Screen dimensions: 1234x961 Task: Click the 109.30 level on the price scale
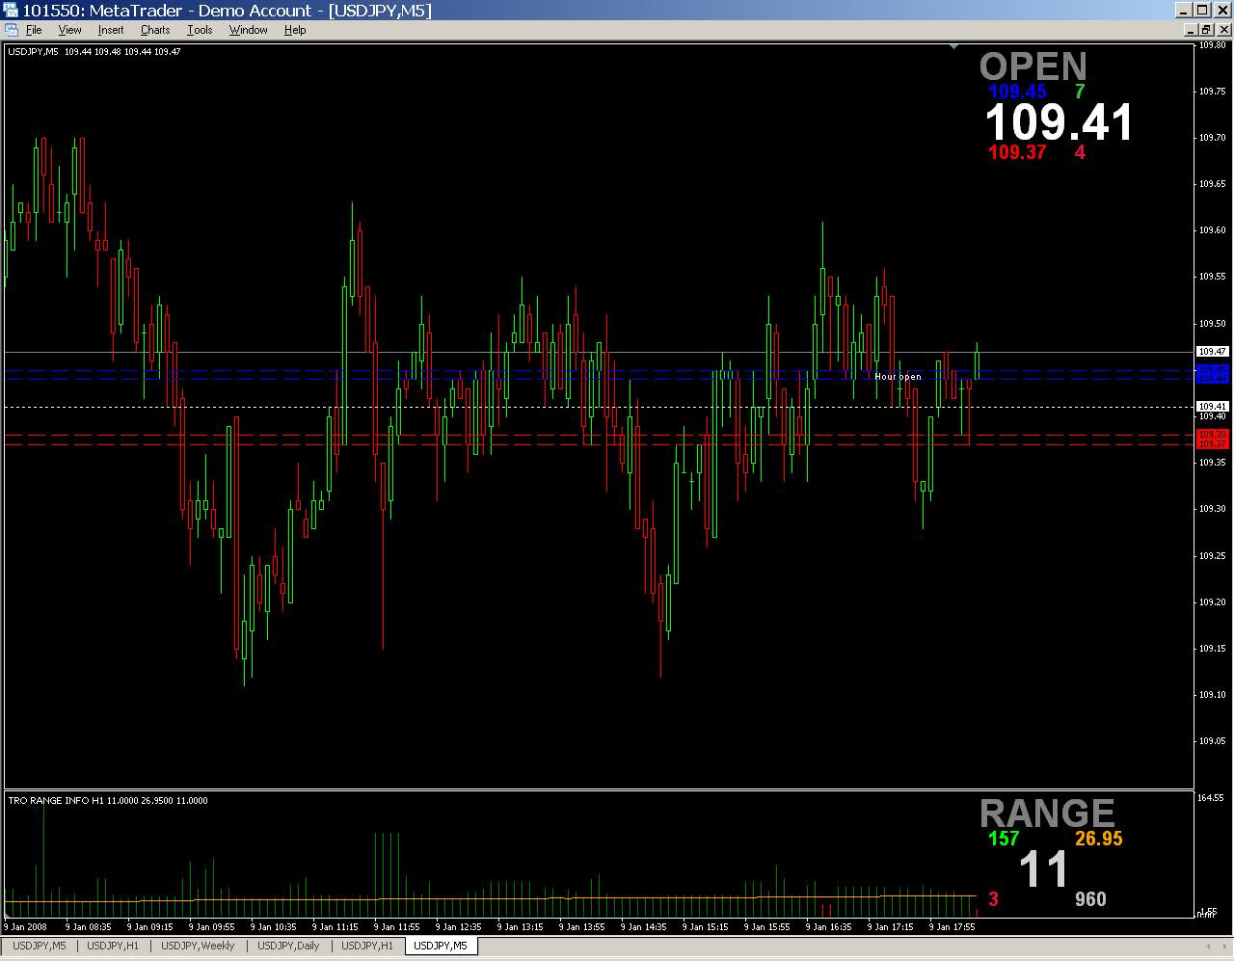click(x=1212, y=509)
